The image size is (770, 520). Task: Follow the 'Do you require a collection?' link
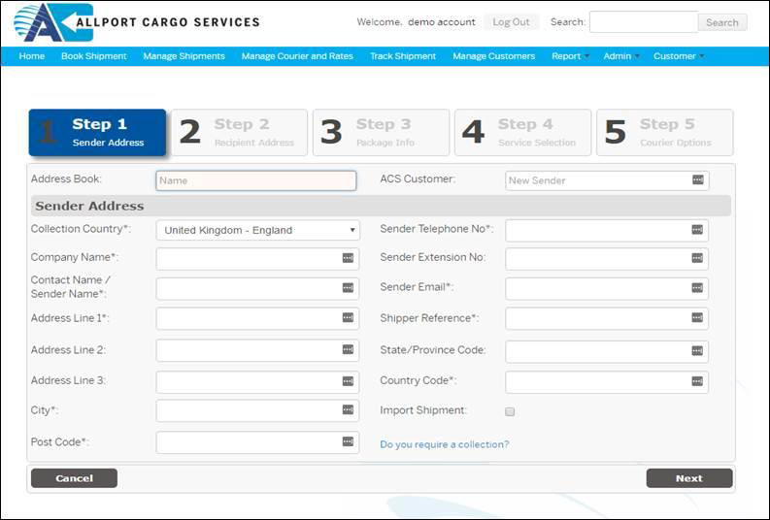pos(444,444)
